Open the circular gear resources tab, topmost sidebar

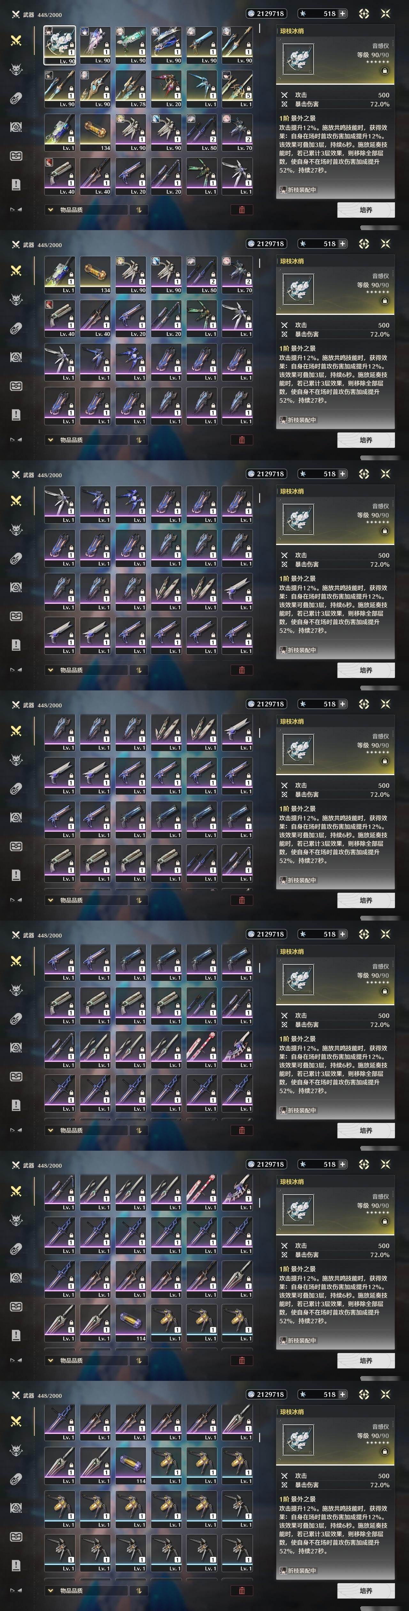[16, 127]
